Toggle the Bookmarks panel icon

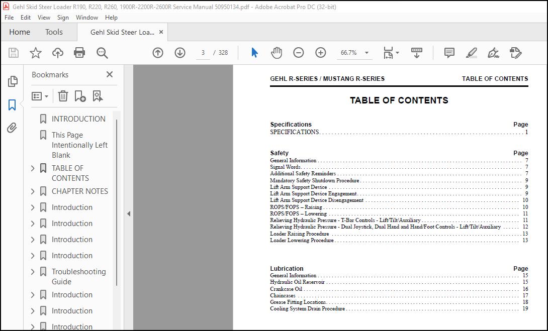[12, 105]
